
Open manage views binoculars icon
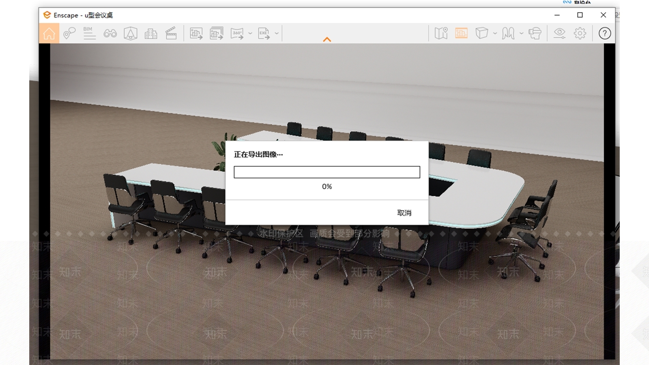pos(110,33)
